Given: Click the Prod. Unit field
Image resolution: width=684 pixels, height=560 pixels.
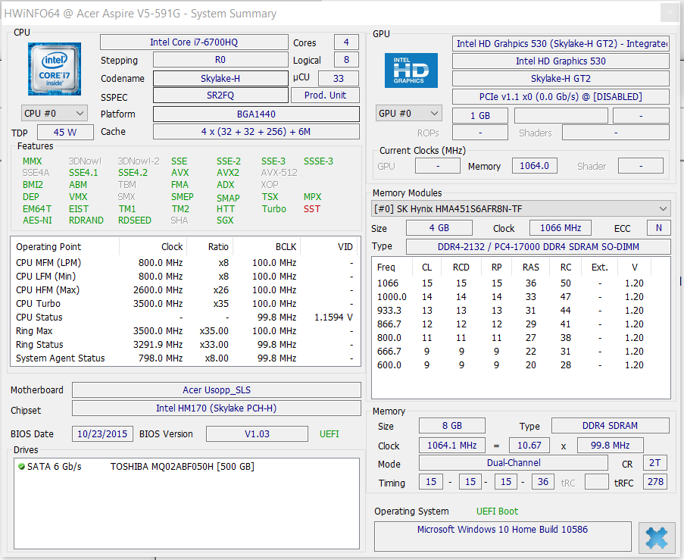Looking at the screenshot, I should point(326,95).
